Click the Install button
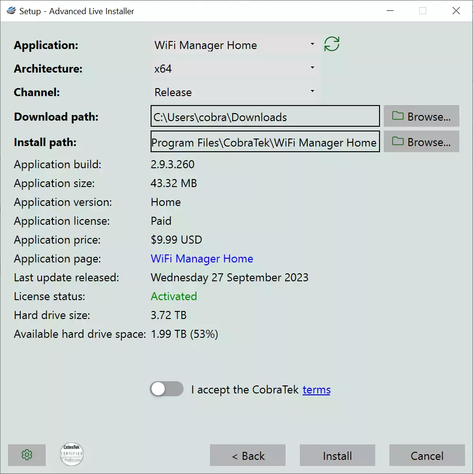 [x=338, y=455]
